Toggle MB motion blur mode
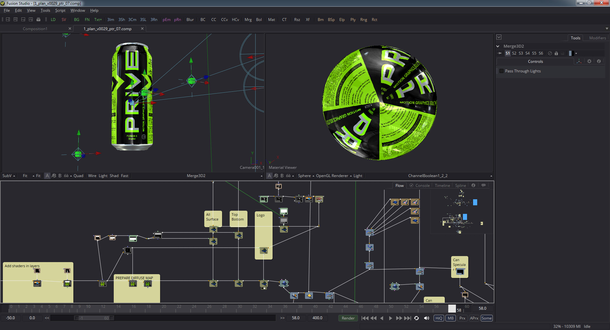610x330 pixels. click(x=451, y=318)
